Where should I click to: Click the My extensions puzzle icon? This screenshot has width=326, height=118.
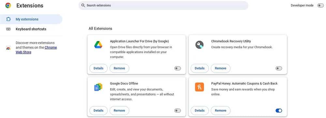click(x=8, y=19)
